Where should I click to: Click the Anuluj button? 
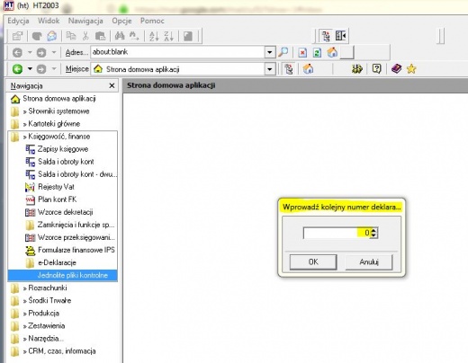pyautogui.click(x=369, y=262)
